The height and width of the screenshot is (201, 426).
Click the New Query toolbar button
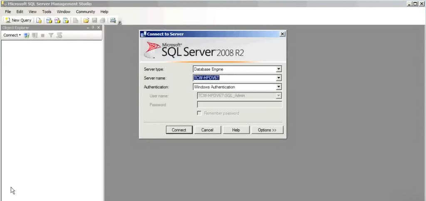tap(18, 20)
